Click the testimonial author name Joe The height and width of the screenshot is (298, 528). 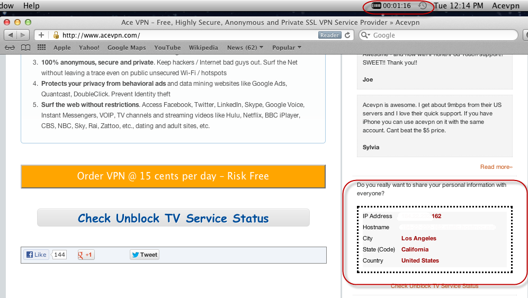[x=368, y=79]
